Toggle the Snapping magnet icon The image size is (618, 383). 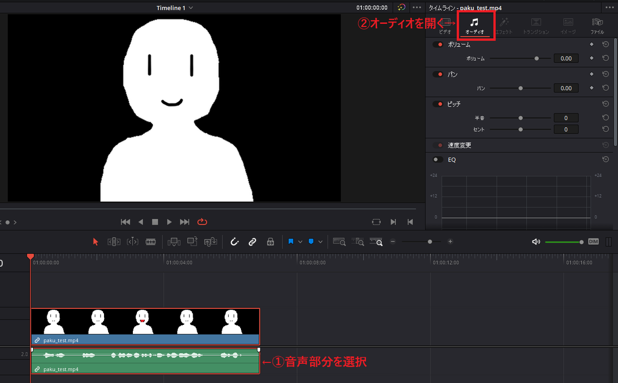[234, 241]
